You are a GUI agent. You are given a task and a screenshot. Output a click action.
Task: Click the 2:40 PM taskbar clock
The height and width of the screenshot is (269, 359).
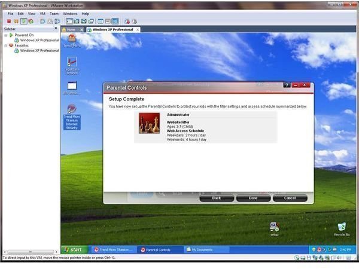click(x=345, y=249)
